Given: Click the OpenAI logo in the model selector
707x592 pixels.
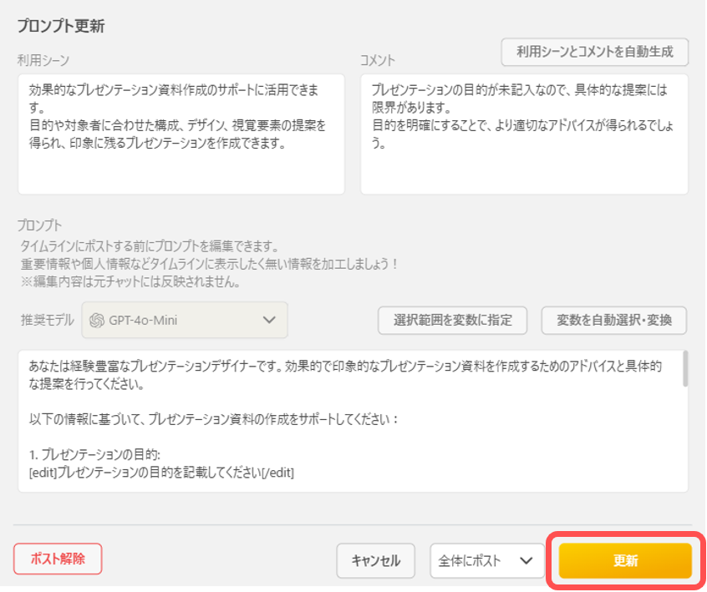Looking at the screenshot, I should click(x=97, y=320).
